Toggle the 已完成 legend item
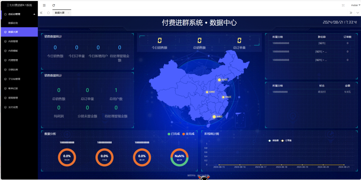The height and width of the screenshot is (180, 361). click(x=174, y=134)
